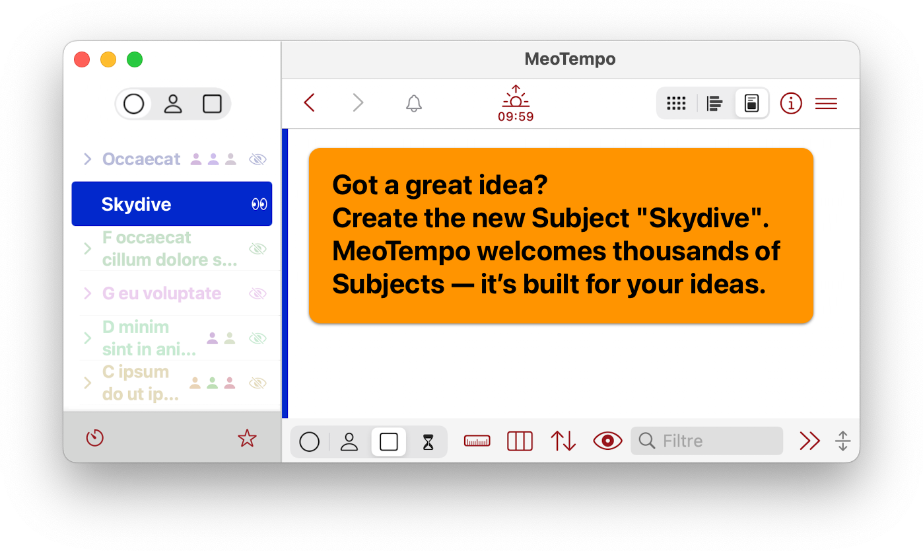The height and width of the screenshot is (551, 923).
Task: Click the star favorites icon
Action: 247,438
